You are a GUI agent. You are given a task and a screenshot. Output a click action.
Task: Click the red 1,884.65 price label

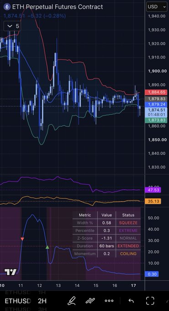(x=157, y=92)
